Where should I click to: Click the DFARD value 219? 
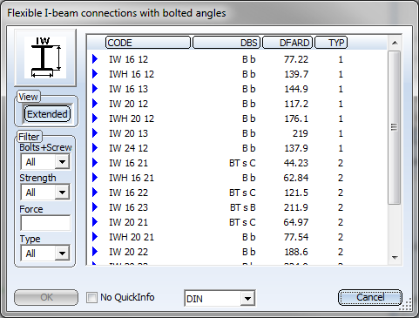click(300, 133)
